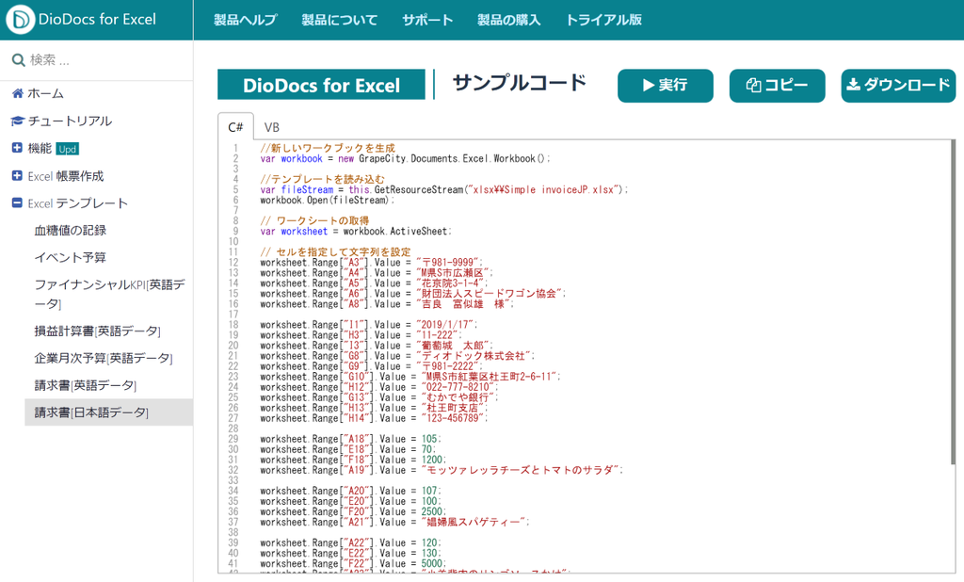Click the DioDocs for Excel header title

pyautogui.click(x=97, y=20)
